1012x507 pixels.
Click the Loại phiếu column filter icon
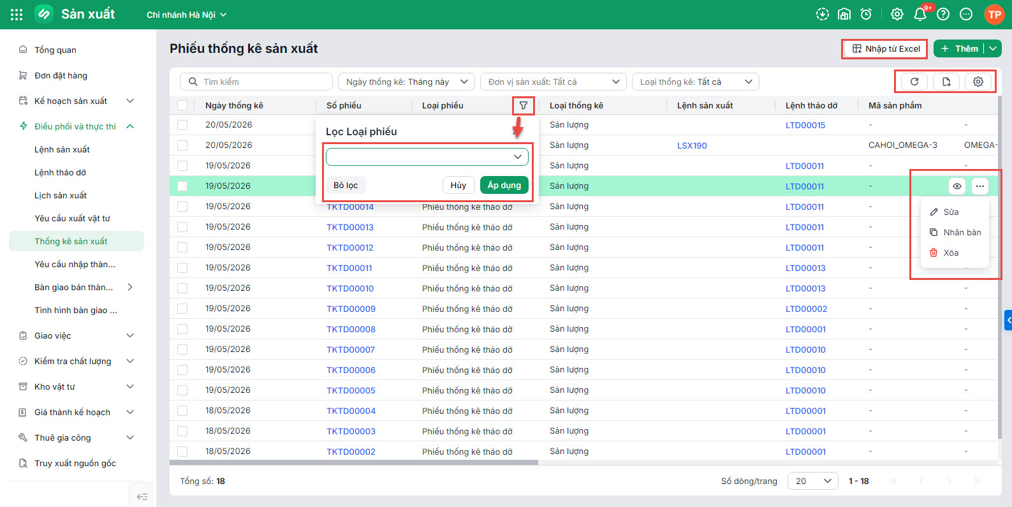pos(524,105)
